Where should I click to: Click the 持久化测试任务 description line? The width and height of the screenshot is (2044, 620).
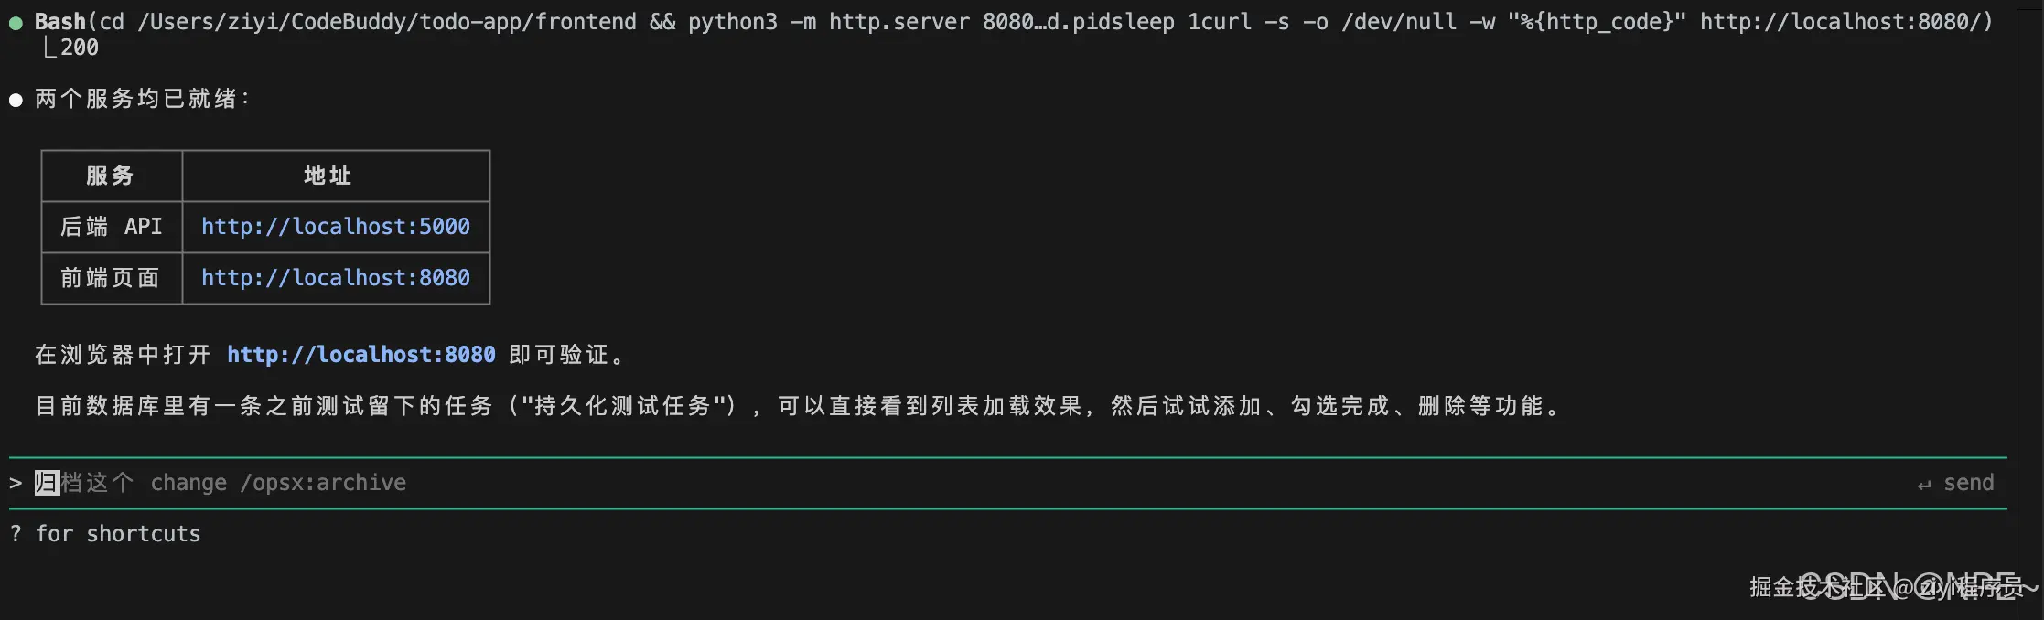pyautogui.click(x=801, y=406)
